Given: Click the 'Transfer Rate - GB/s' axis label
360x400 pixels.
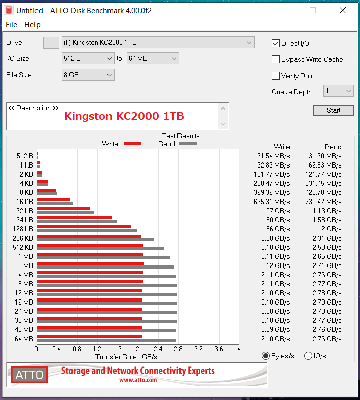Looking at the screenshot, I should (126, 357).
